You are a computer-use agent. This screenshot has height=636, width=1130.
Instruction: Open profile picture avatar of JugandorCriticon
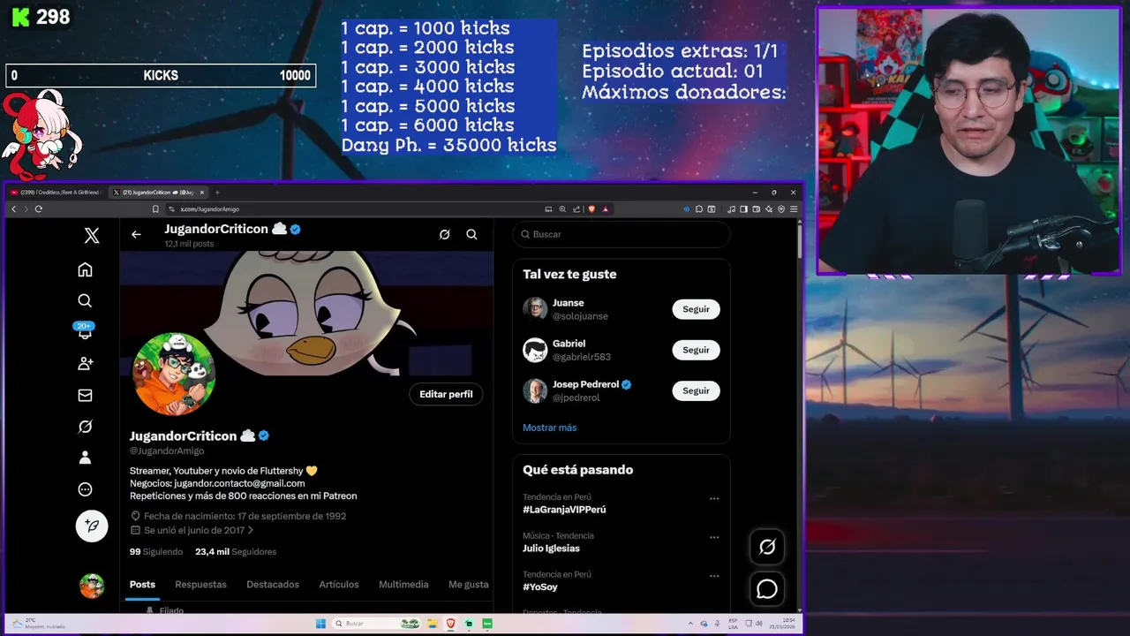click(x=174, y=374)
